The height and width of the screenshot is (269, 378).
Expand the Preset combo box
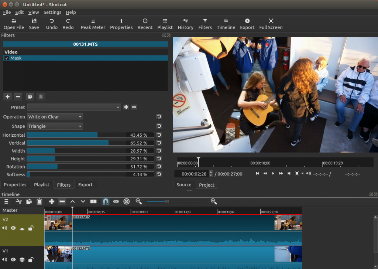(74, 107)
